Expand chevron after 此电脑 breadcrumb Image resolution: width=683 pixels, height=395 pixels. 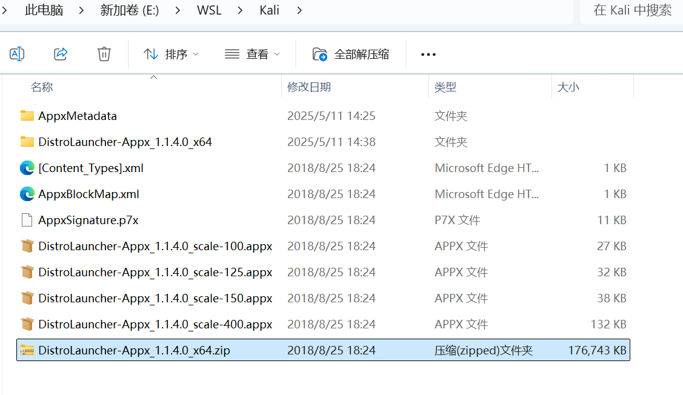point(81,10)
